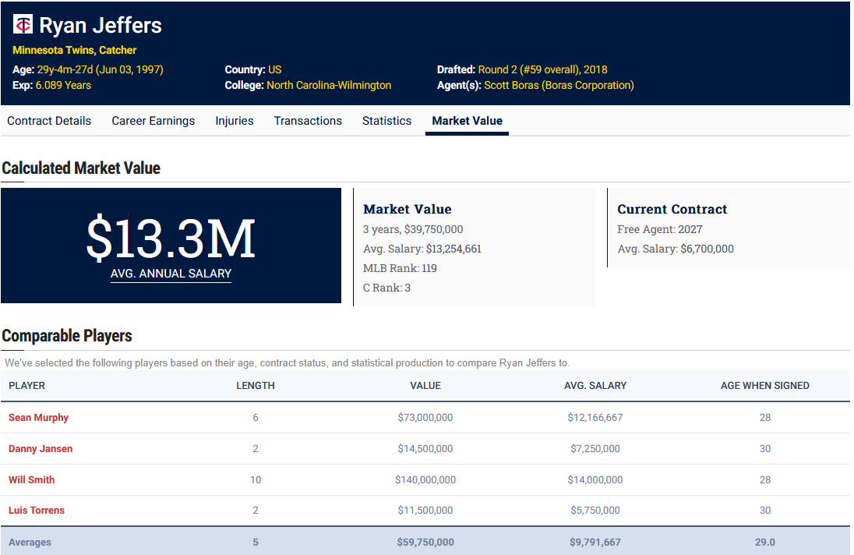Sort by AGE WHEN SIGNED column header
This screenshot has width=854, height=555.
(x=764, y=386)
